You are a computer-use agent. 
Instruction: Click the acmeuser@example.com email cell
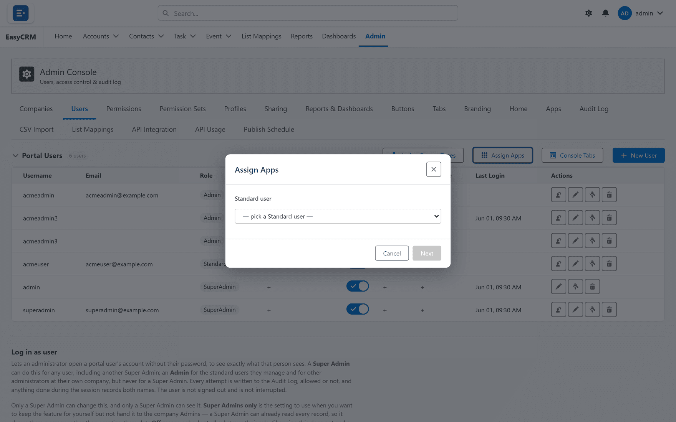tap(119, 264)
